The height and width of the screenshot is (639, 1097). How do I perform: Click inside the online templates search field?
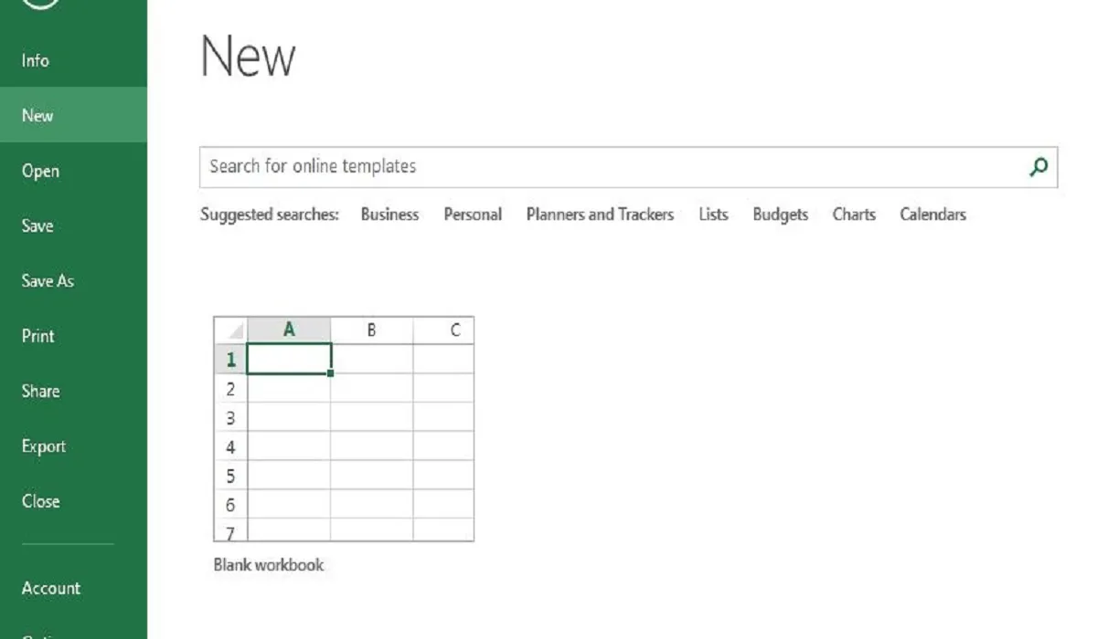point(548,167)
